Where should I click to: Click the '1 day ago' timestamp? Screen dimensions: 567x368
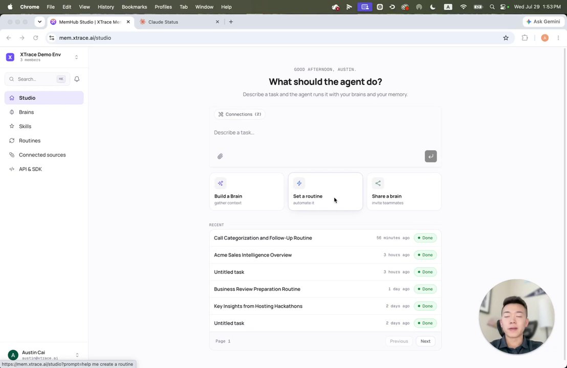pos(399,289)
